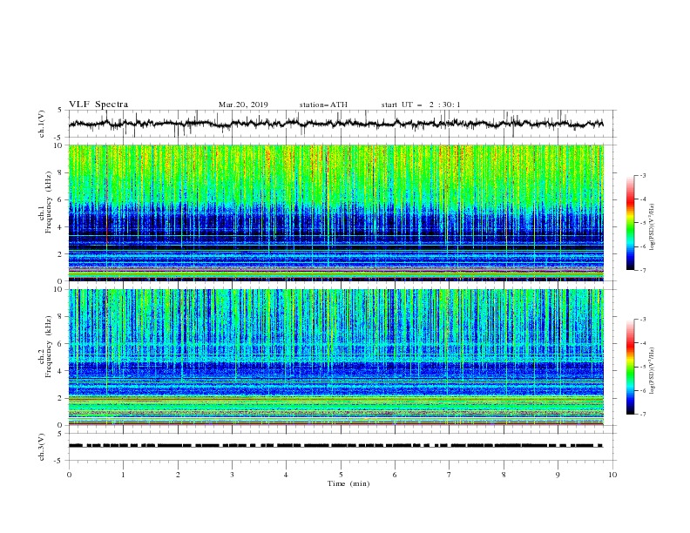Click the "ch.1(V)" waveform axis label
Image resolution: width=690 pixels, height=533 pixels.
[x=42, y=124]
